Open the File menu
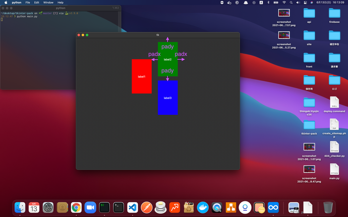348x217 pixels. pos(28,3)
